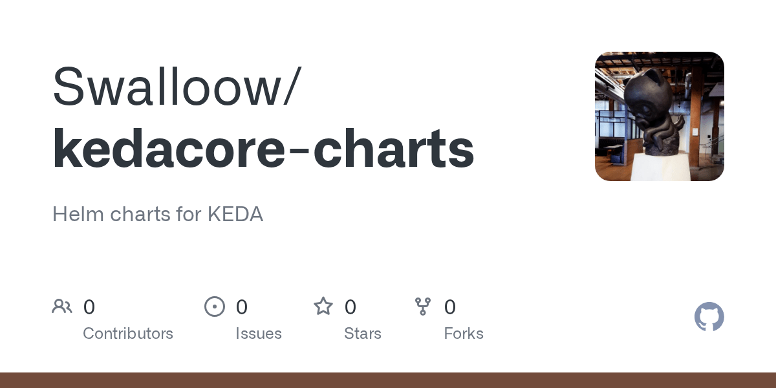Click the stars count zero
Screen dimensions: 776x388
(x=350, y=307)
